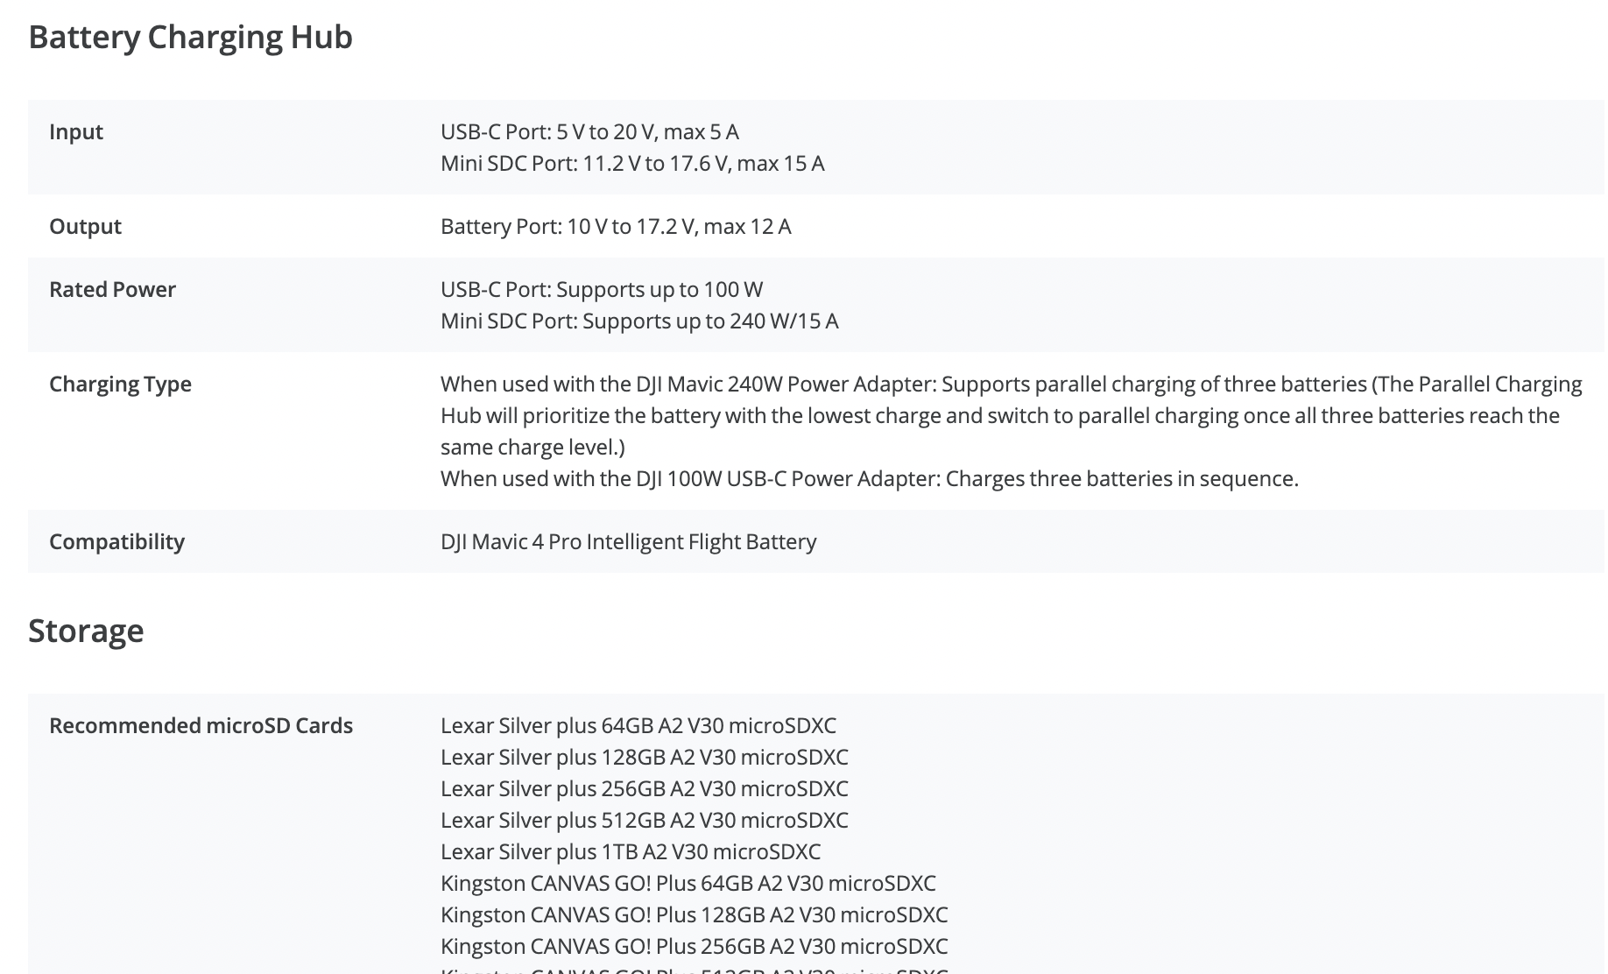The width and height of the screenshot is (1608, 974).
Task: Click the USB-C Port 5 V to 20 V input text
Action: tap(589, 131)
